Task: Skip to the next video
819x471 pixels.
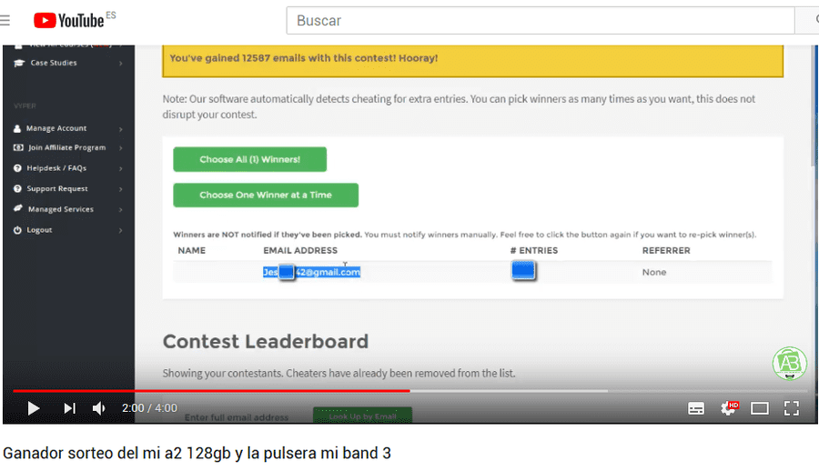Action: 69,408
